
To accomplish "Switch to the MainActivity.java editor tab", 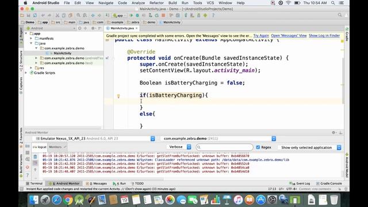I will (122, 28).
